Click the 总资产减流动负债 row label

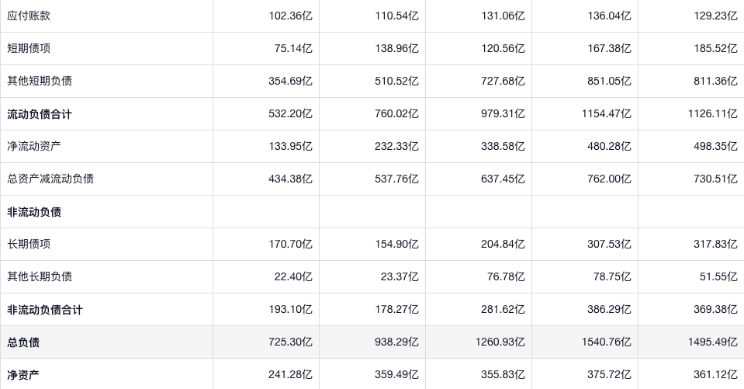(x=50, y=179)
